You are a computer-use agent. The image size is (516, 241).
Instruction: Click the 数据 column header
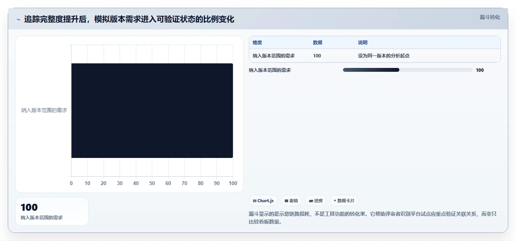point(318,43)
